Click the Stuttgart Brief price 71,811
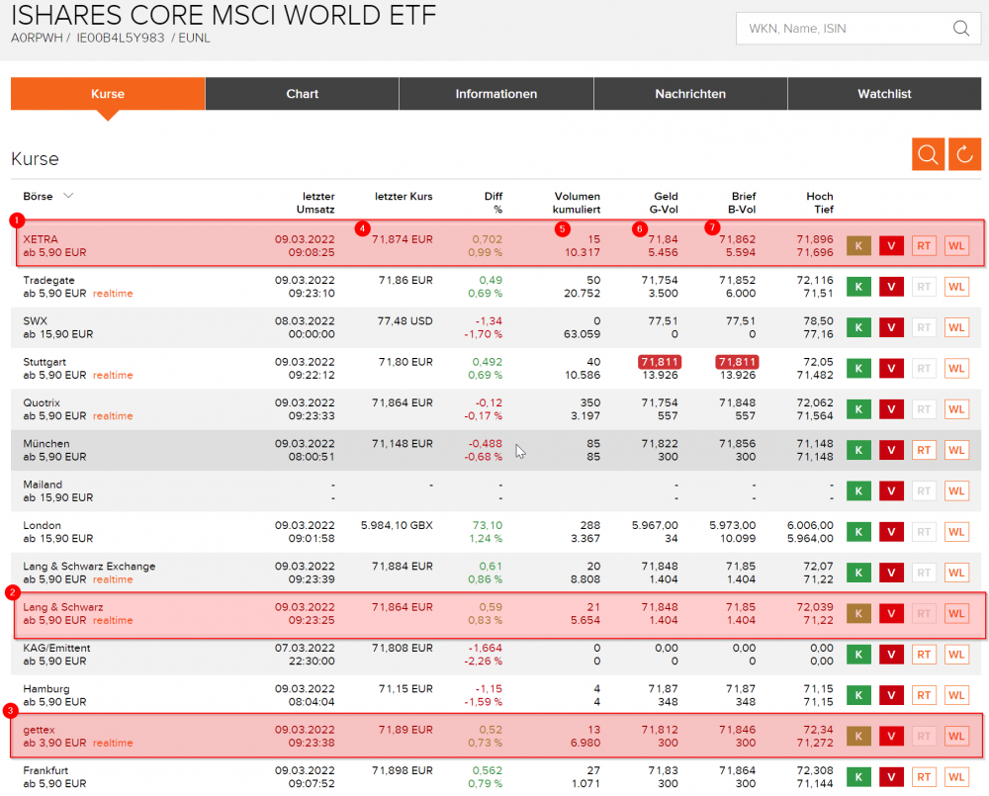Viewport: 989px width, 796px height. click(737, 362)
